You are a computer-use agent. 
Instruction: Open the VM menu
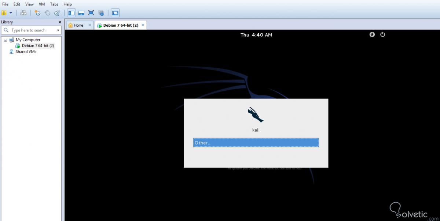point(42,4)
